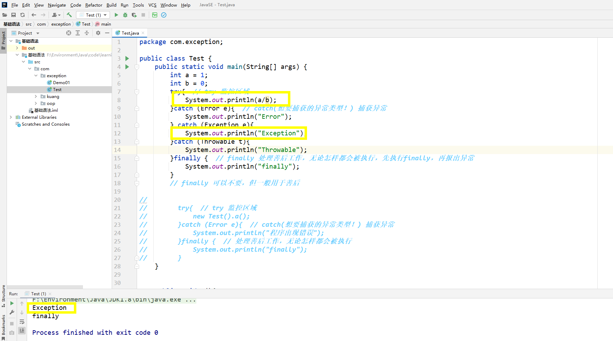The width and height of the screenshot is (613, 341).
Task: Toggle the Structure tool window side tab
Action: click(x=3, y=296)
